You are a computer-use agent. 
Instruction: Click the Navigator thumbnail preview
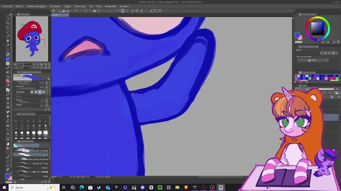pos(32,39)
